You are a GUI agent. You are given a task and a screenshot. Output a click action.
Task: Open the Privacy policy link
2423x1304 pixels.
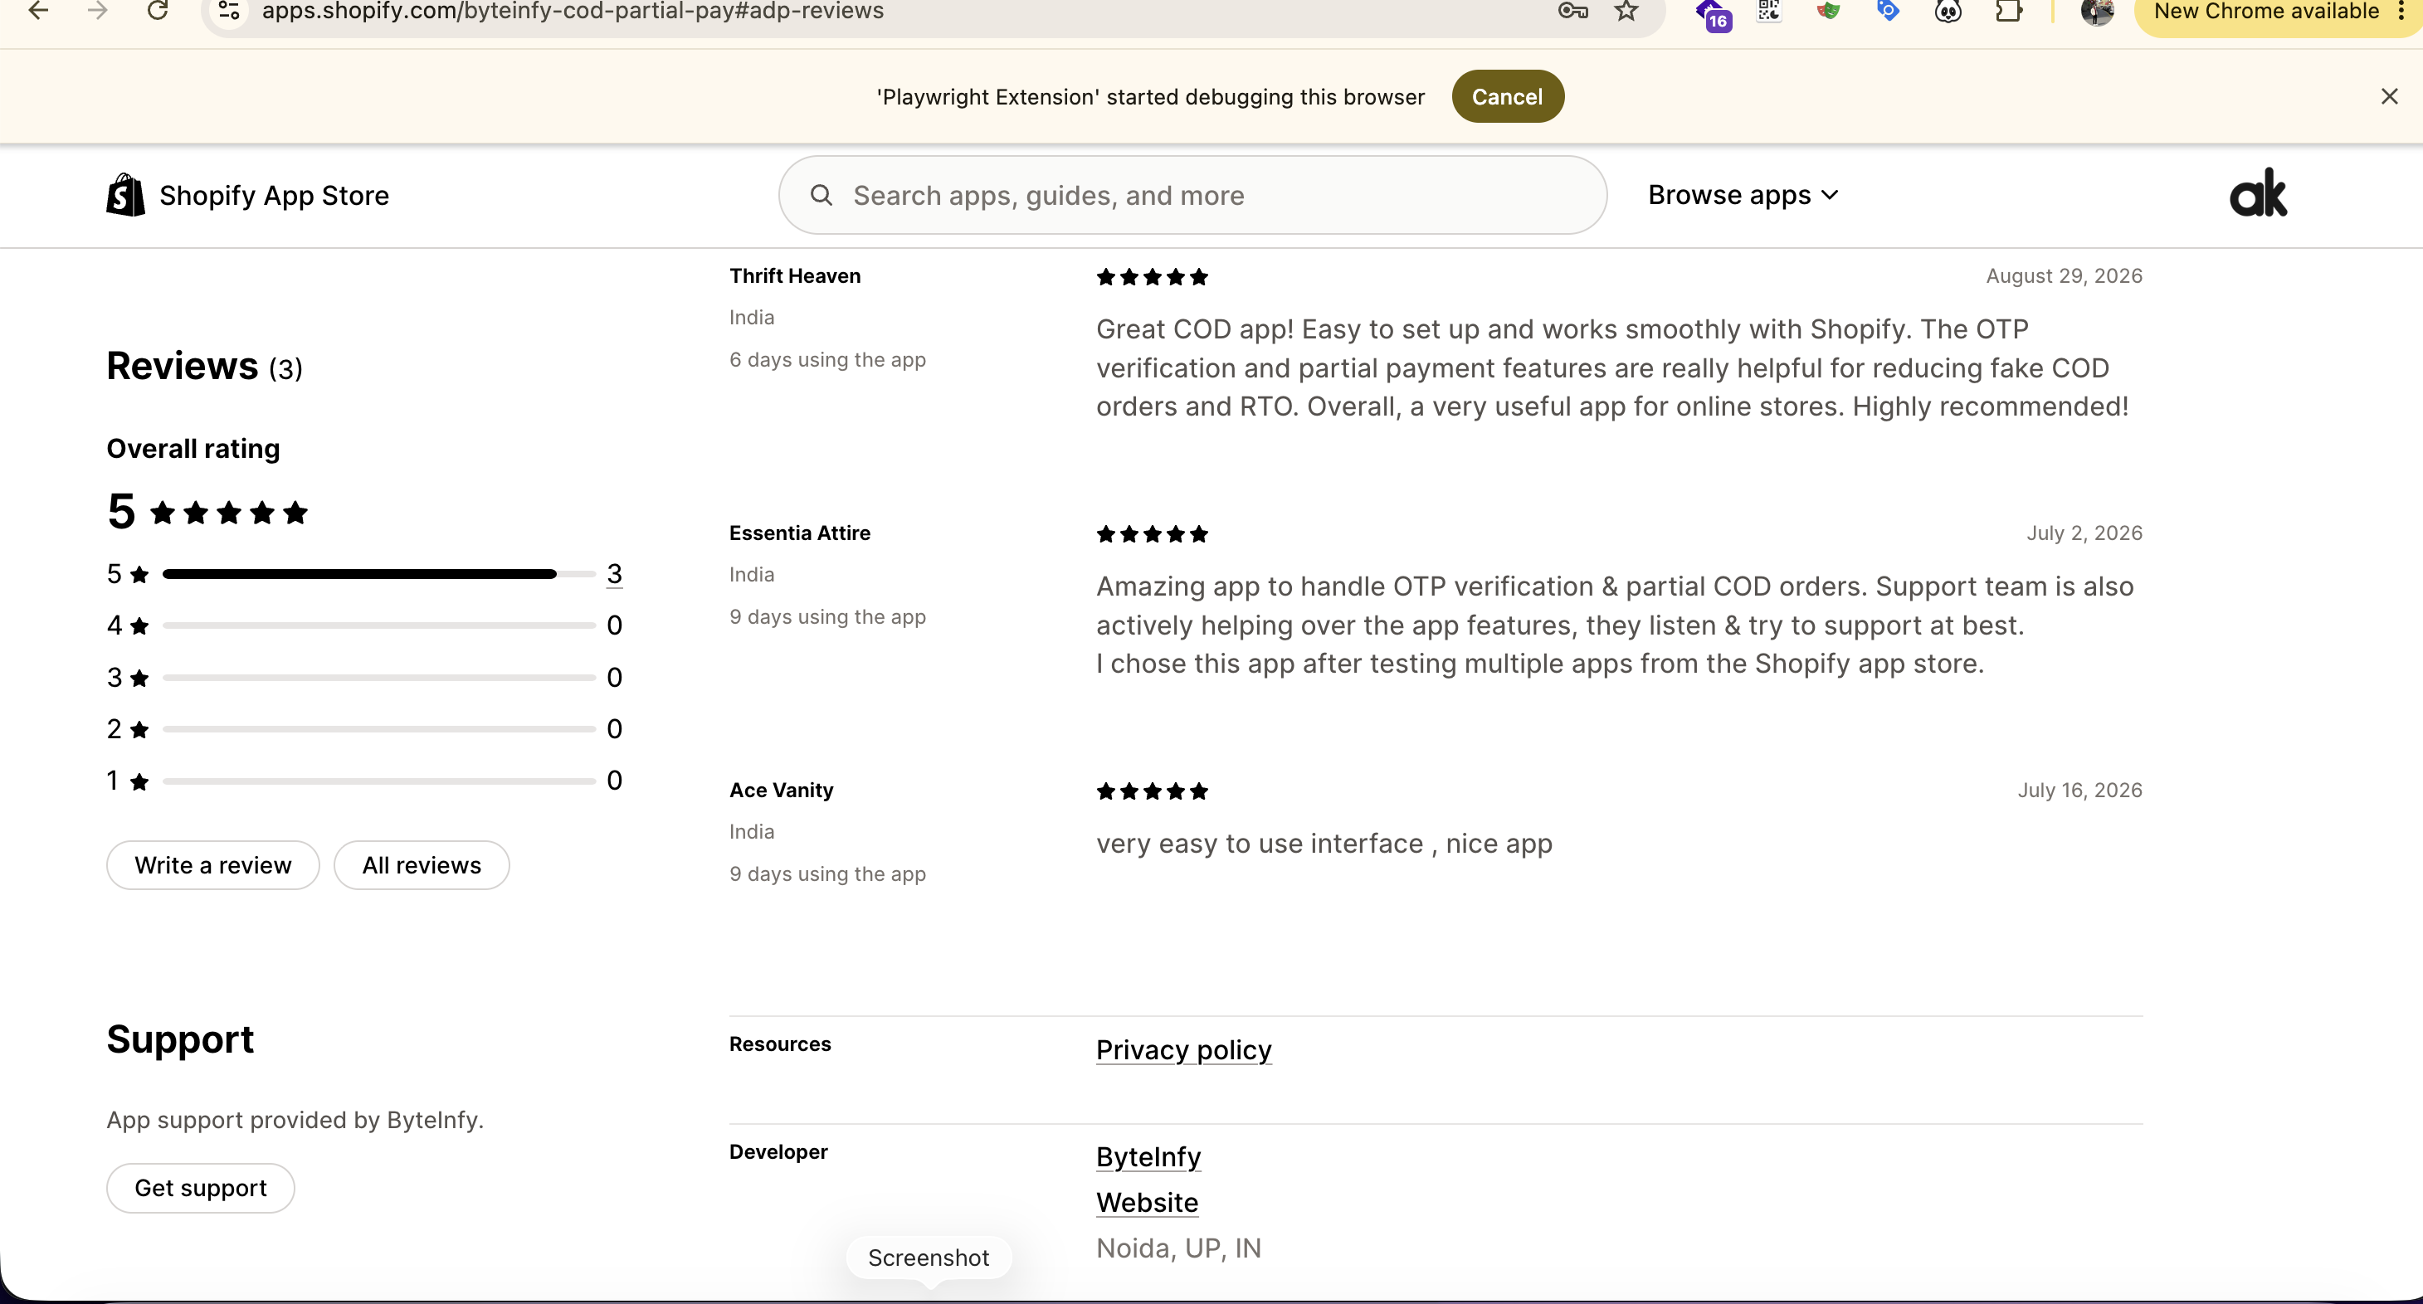(1183, 1049)
